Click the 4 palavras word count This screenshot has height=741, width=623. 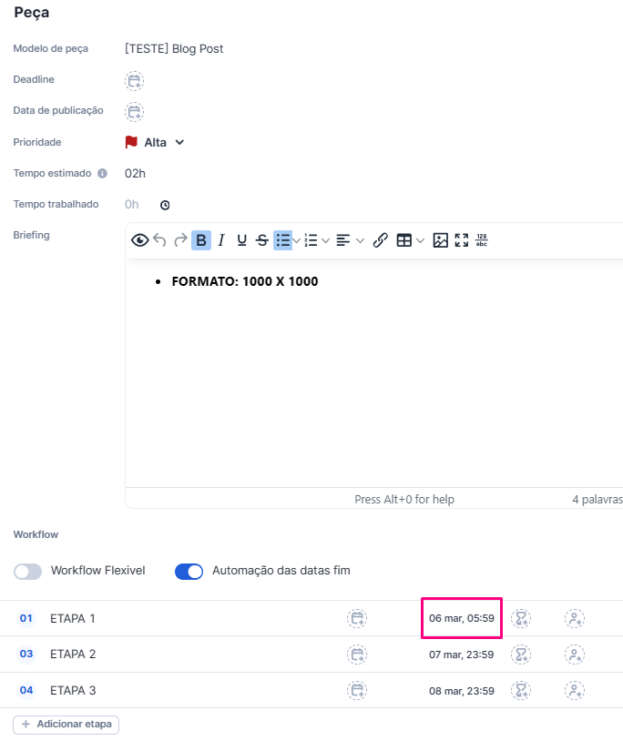coord(597,500)
